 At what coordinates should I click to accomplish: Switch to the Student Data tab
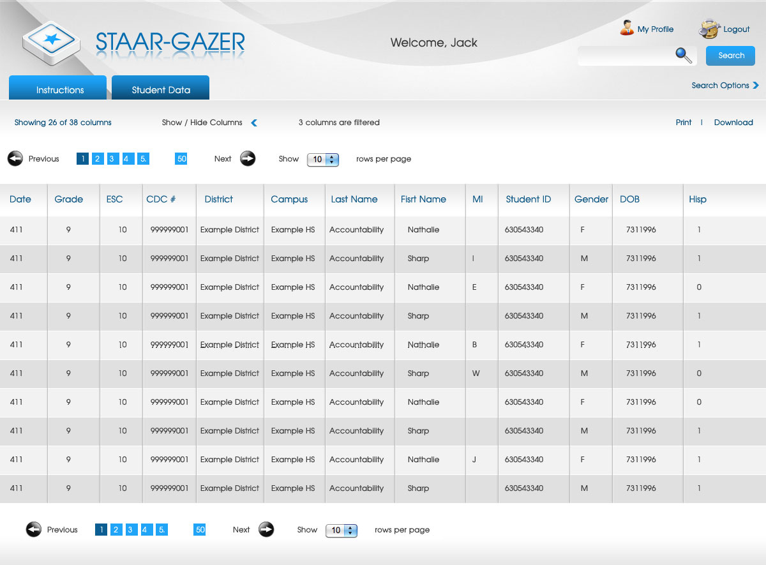point(160,88)
